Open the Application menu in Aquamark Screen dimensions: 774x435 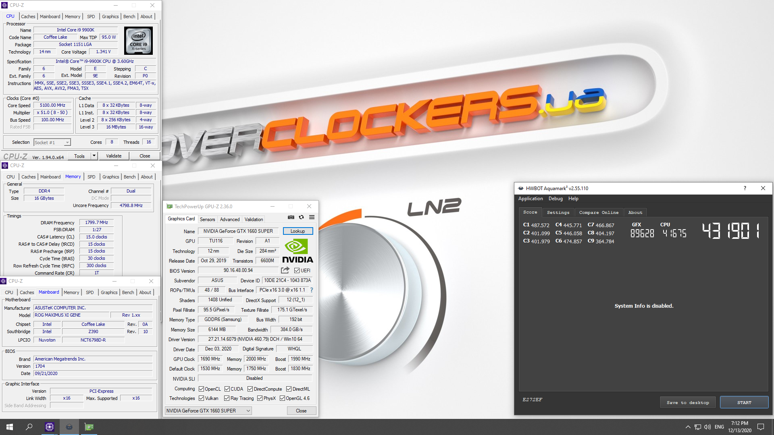[531, 199]
